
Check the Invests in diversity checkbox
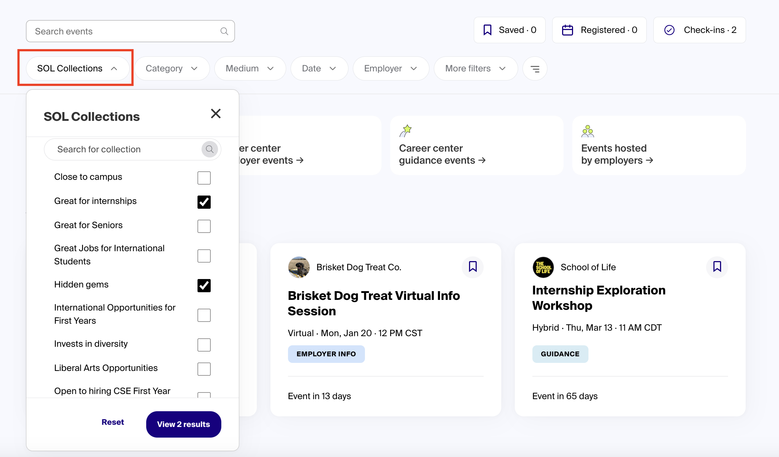click(204, 345)
